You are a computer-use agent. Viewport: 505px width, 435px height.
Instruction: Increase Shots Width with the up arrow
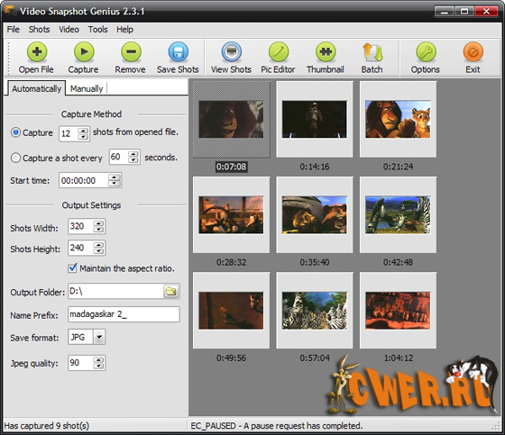pyautogui.click(x=98, y=223)
